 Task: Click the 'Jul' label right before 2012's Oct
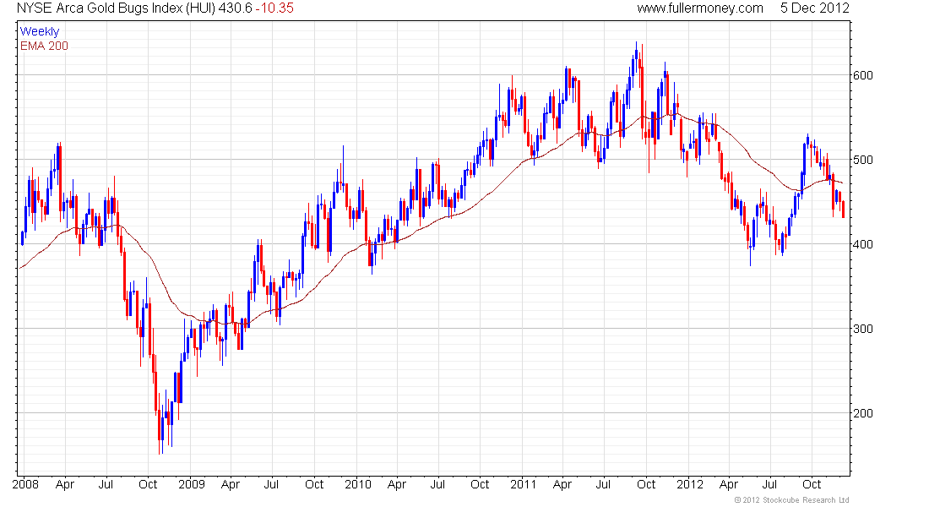pos(769,484)
